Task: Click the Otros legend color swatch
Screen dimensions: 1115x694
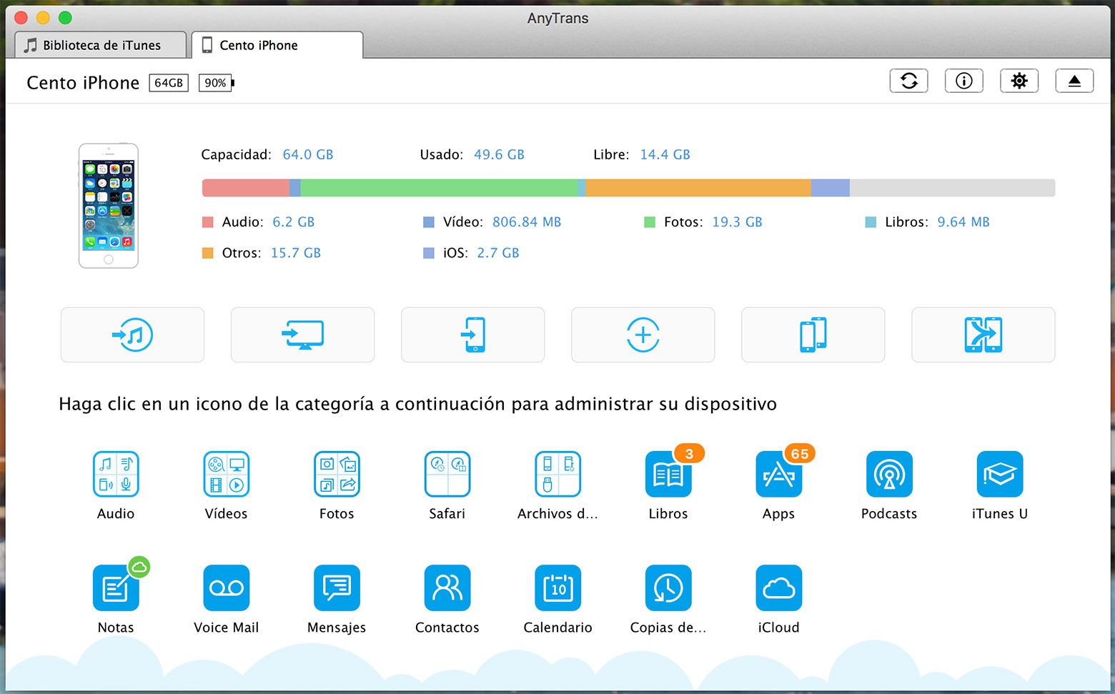Action: pyautogui.click(x=208, y=253)
